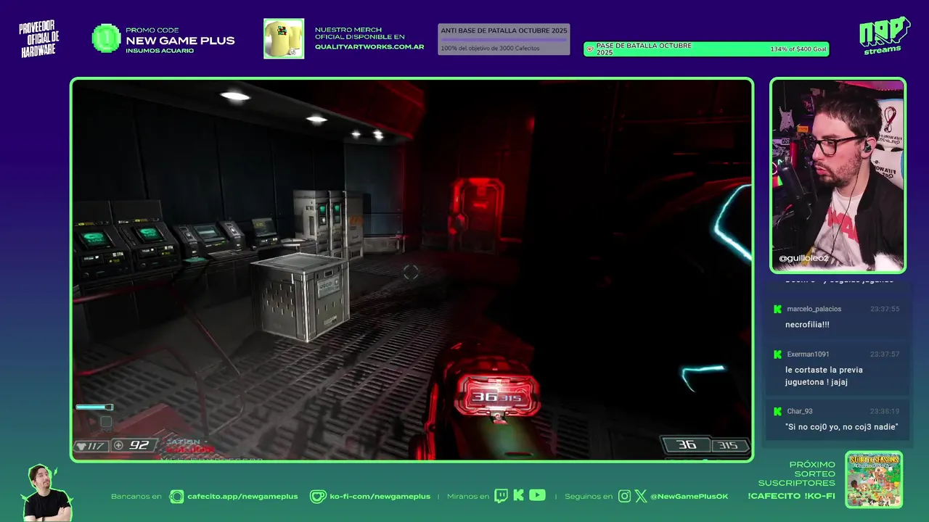The height and width of the screenshot is (522, 929).
Task: Click the chat message "necrofilia!!!"
Action: [x=807, y=325]
